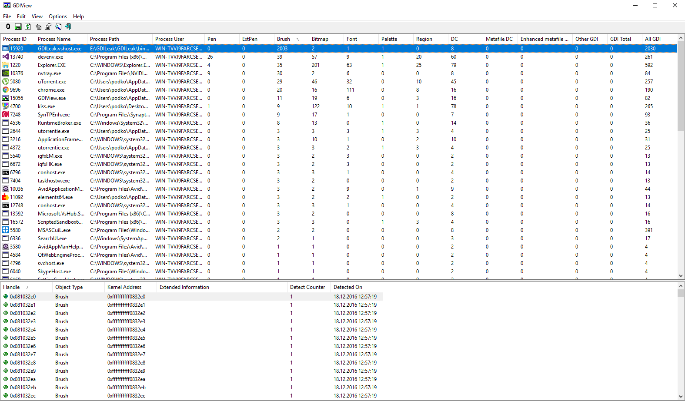Sort by the Brush column header
The image size is (685, 401).
pos(291,39)
